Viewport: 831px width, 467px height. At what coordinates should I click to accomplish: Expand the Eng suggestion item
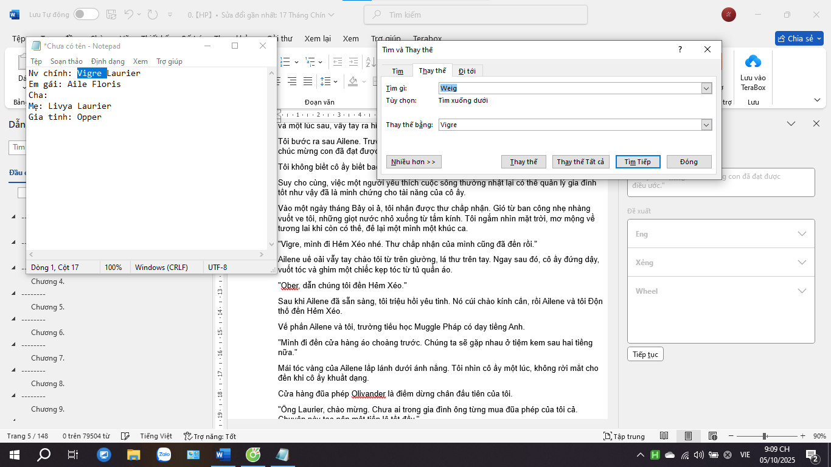[x=802, y=234]
